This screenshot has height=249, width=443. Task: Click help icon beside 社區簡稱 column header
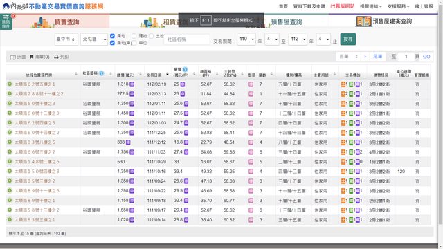pos(101,73)
